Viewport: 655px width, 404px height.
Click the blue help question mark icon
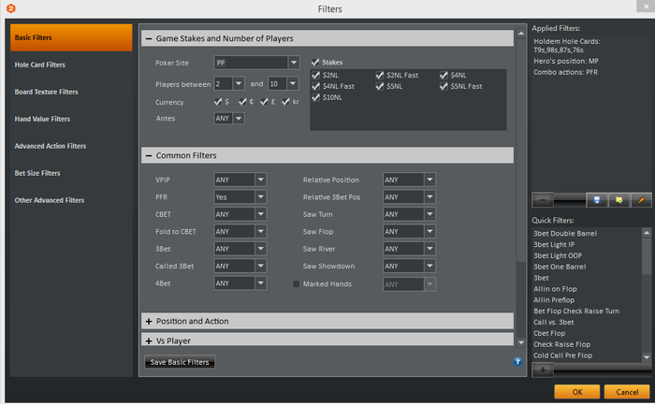point(517,361)
